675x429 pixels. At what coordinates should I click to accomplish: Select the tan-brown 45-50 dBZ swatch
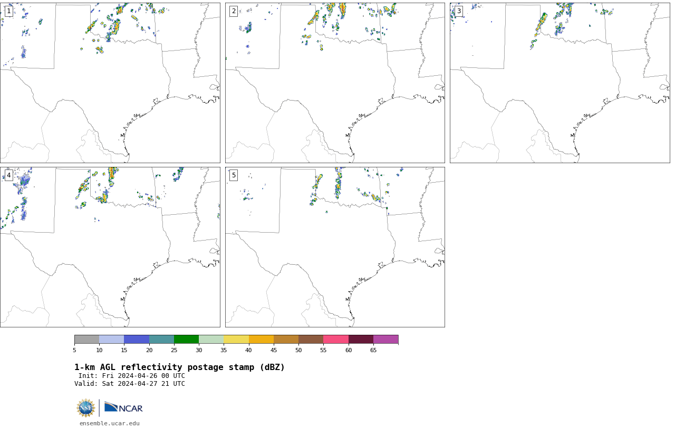point(286,339)
